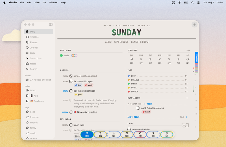Click the deep tag on shared-list sync

[x=78, y=85]
